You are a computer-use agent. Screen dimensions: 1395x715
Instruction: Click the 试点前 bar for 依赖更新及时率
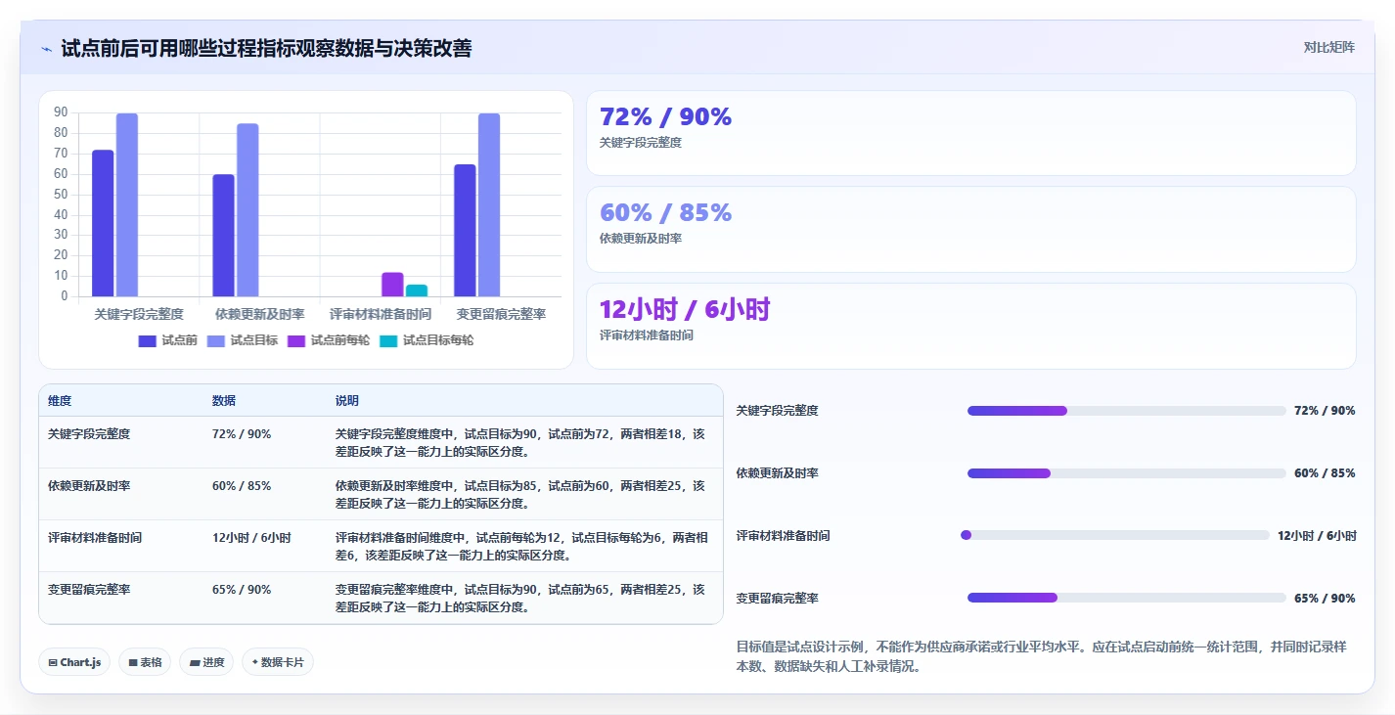tap(223, 235)
